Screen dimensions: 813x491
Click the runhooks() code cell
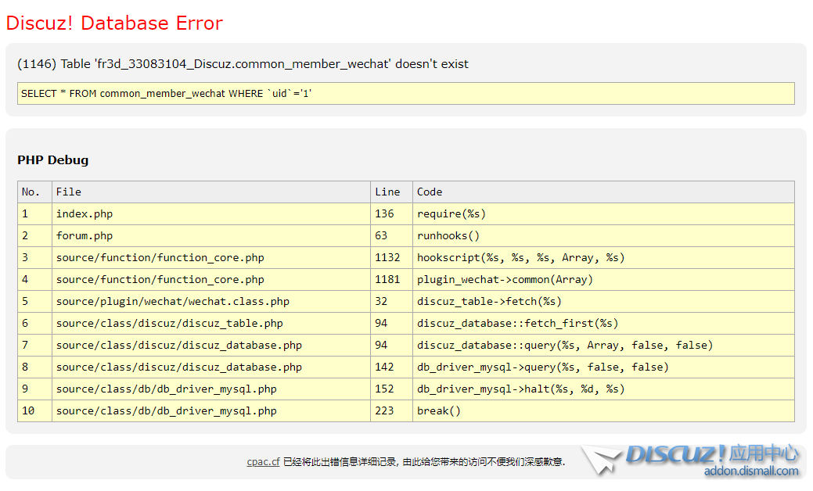click(x=448, y=235)
